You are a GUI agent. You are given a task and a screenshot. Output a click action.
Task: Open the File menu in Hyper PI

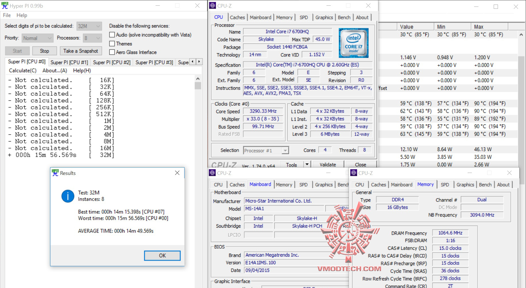point(7,15)
